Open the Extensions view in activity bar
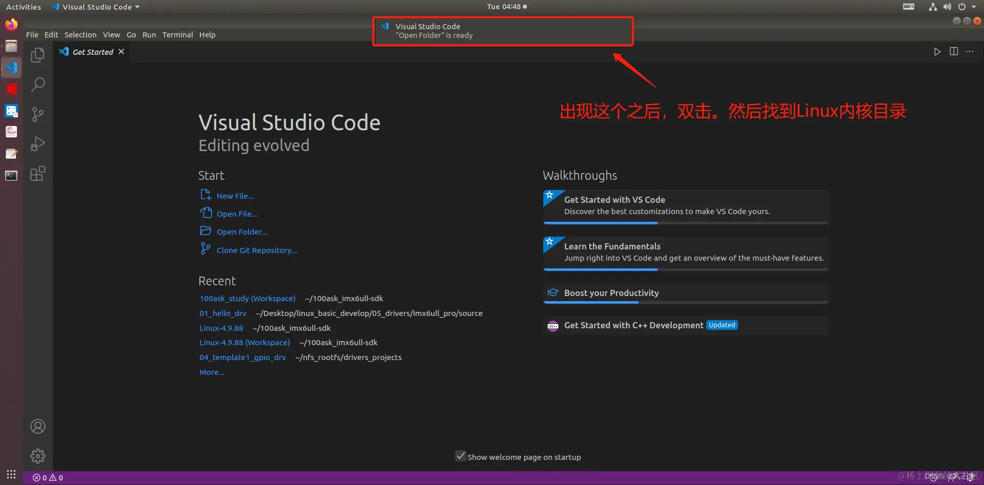This screenshot has height=485, width=984. (x=38, y=174)
